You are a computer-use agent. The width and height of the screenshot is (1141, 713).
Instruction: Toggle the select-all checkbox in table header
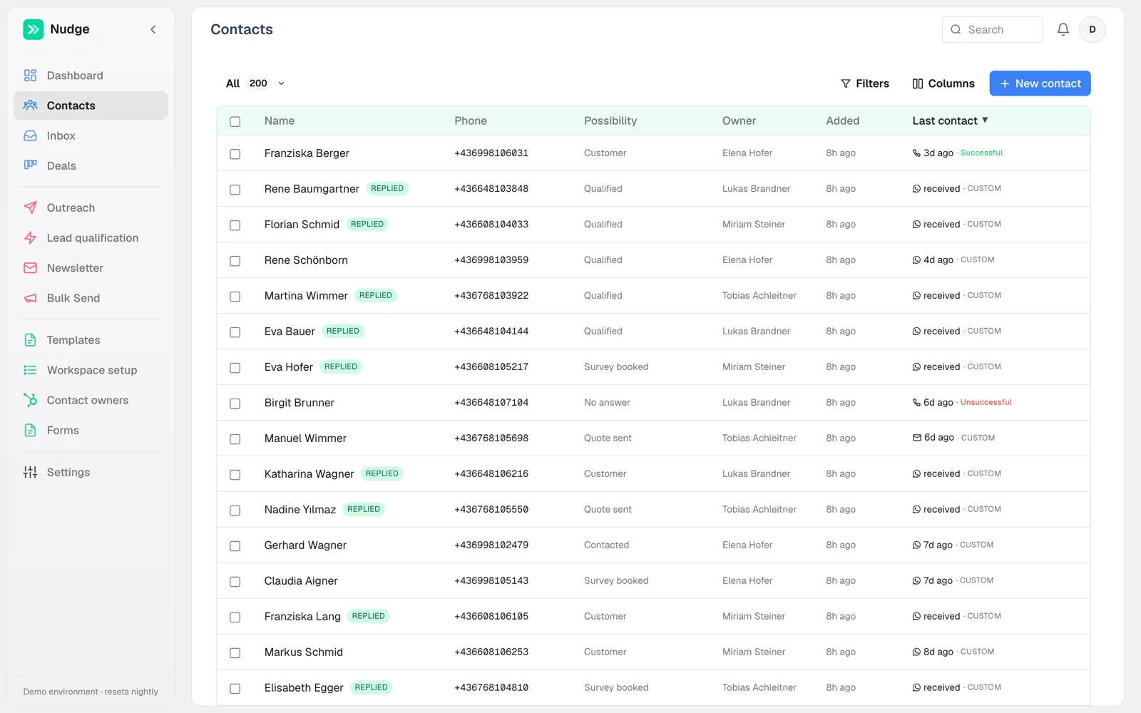pos(235,121)
